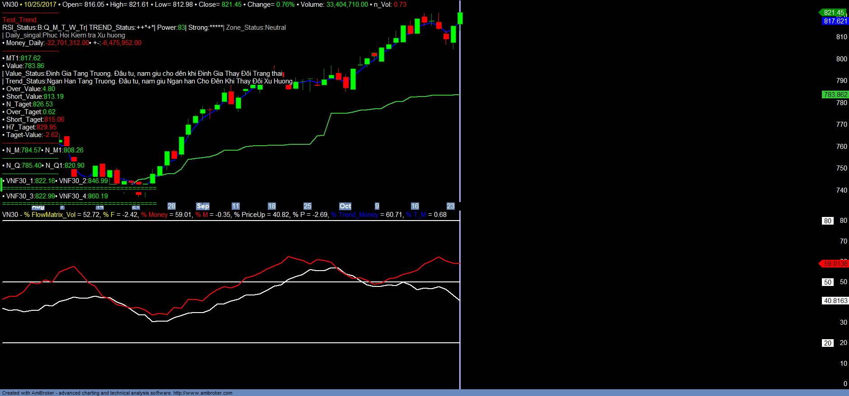Click the boxed 50 level label
This screenshot has width=849, height=396.
[x=827, y=282]
